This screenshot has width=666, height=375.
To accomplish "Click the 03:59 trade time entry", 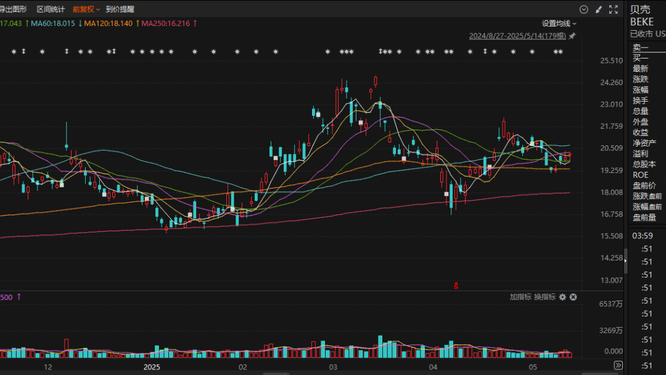I will pyautogui.click(x=642, y=236).
